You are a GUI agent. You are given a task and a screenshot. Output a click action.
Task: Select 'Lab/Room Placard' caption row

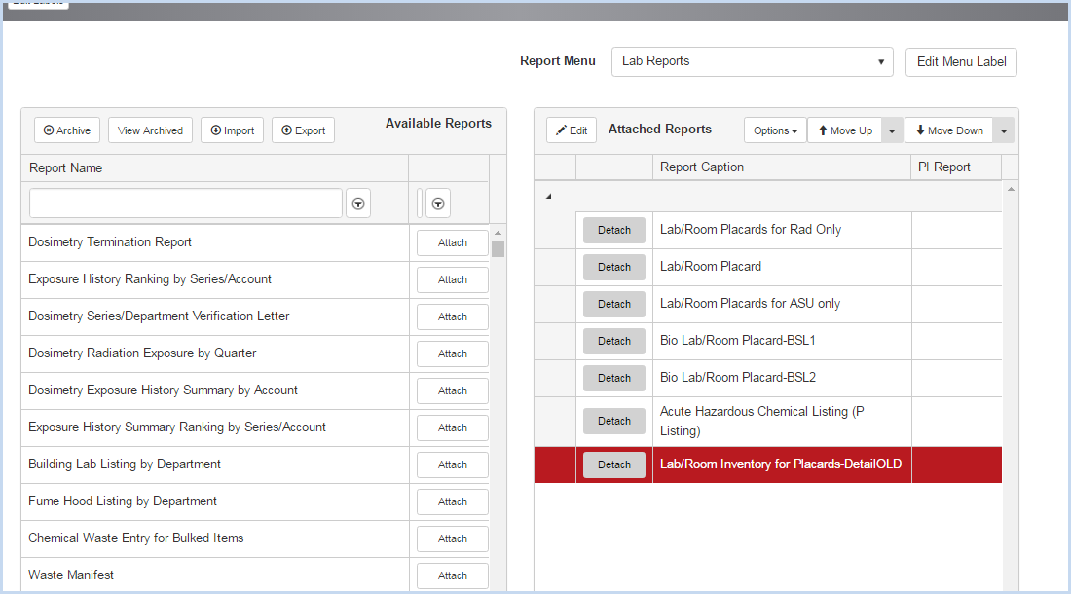click(x=711, y=266)
